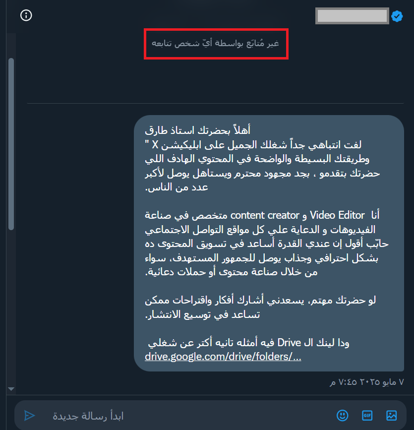Click the scrollbar track below the thumb

pyautogui.click(x=11, y=307)
